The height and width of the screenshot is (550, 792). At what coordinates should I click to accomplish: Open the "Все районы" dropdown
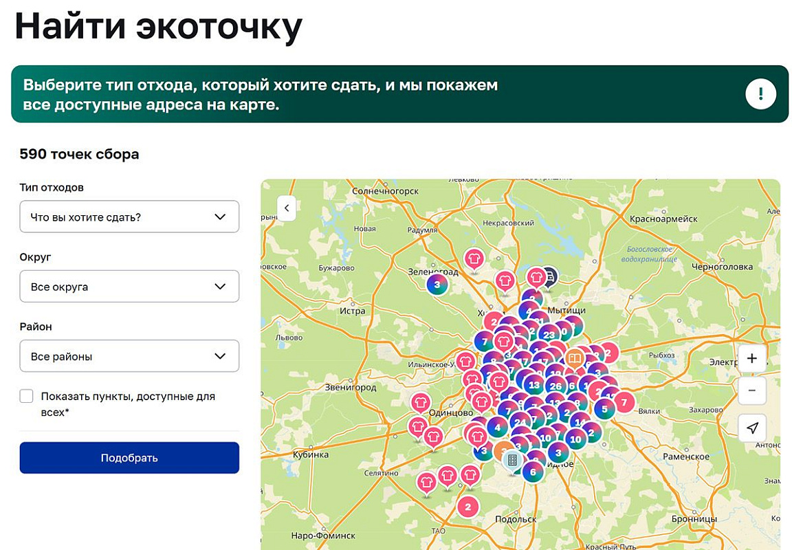[129, 355]
